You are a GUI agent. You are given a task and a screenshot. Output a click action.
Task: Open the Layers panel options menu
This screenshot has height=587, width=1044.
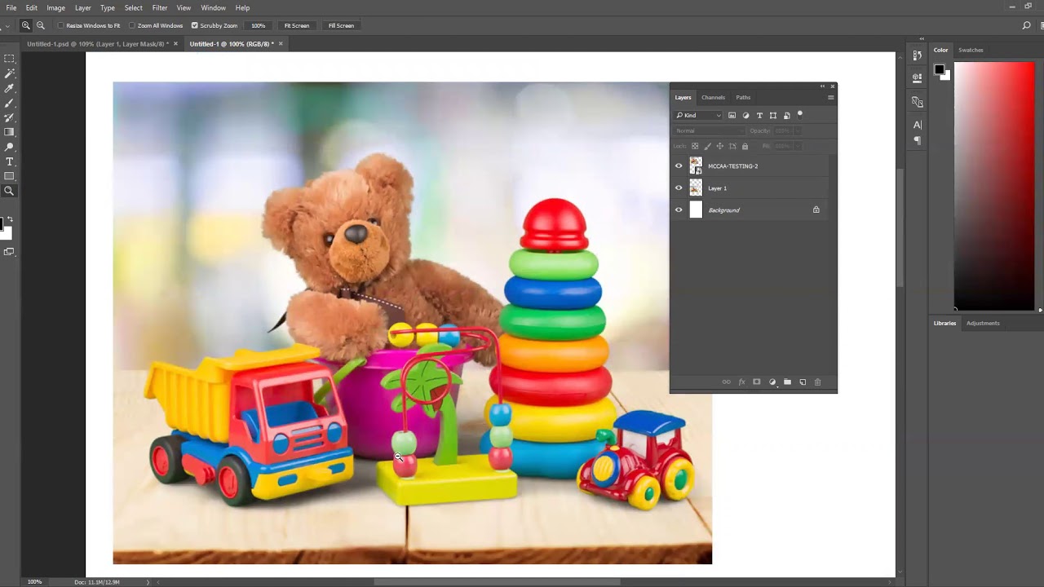coord(831,98)
